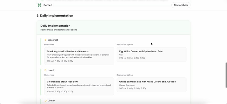The width and height of the screenshot is (227, 104).
Task: Click the 'Dinner' meal heading
Action: 51,101
